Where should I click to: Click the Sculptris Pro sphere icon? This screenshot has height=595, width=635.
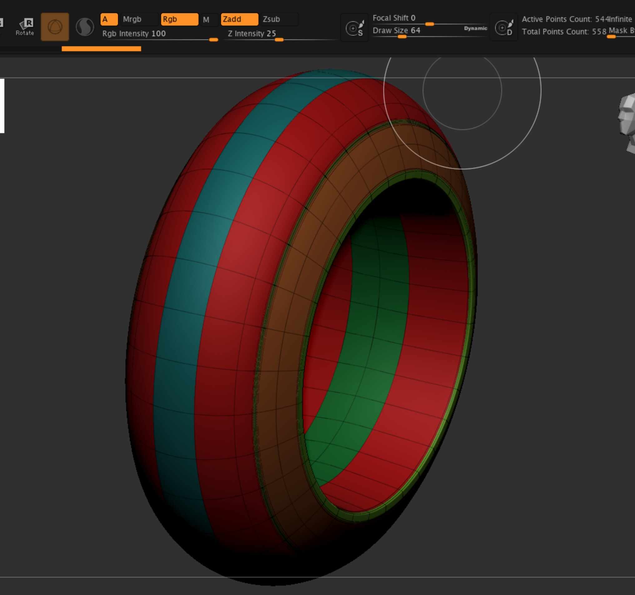click(x=85, y=27)
